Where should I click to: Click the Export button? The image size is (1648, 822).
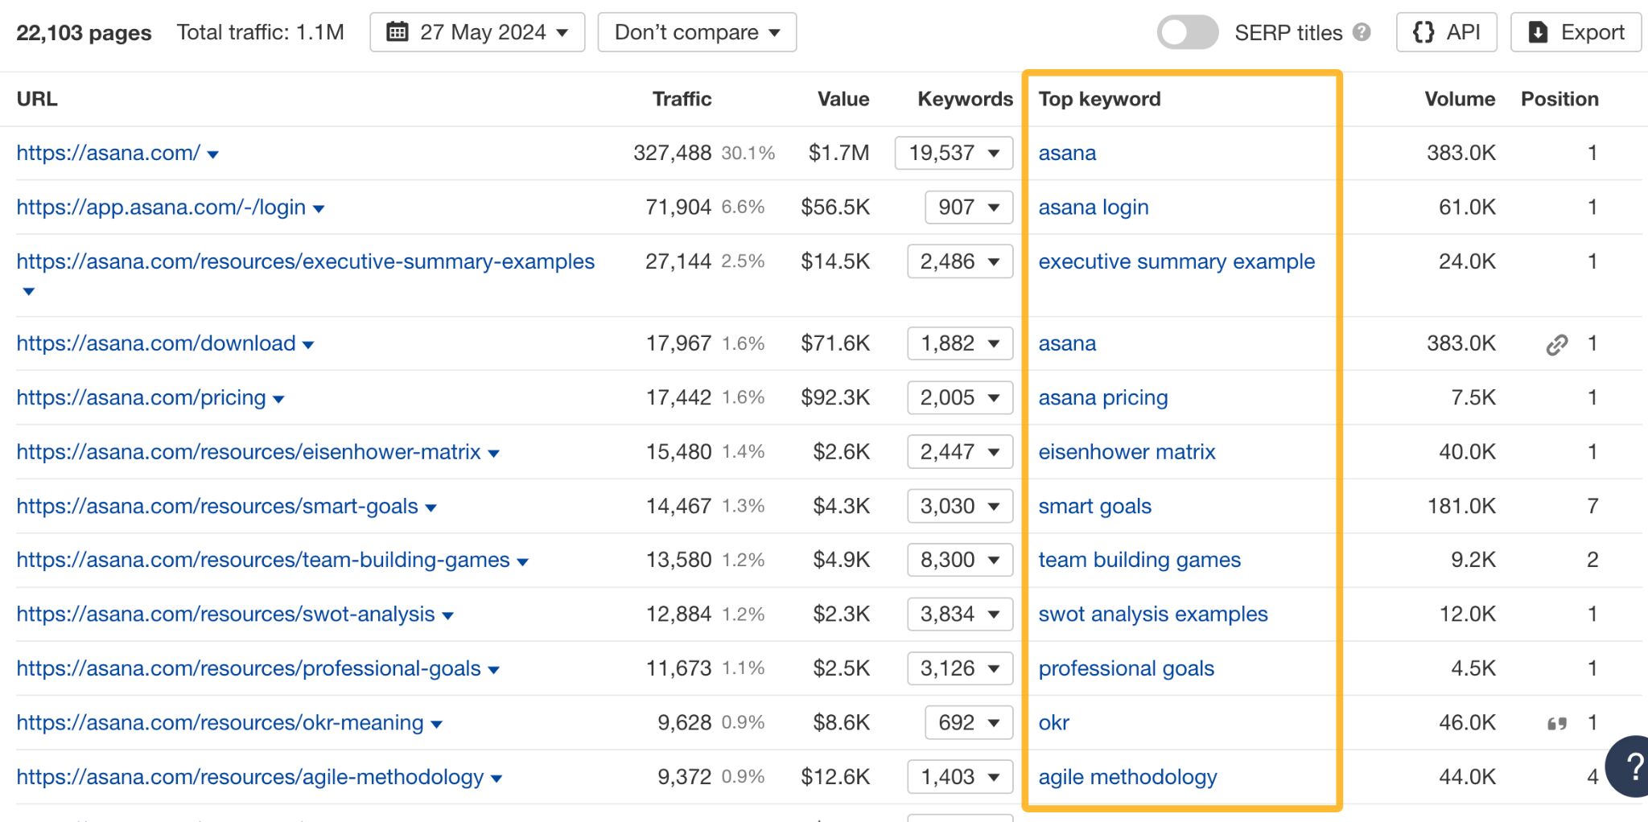click(1575, 32)
